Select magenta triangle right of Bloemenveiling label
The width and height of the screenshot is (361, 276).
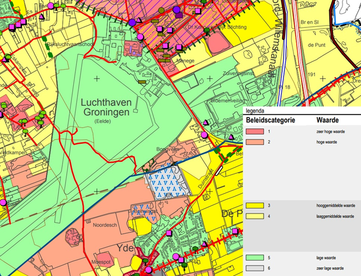[231, 137]
